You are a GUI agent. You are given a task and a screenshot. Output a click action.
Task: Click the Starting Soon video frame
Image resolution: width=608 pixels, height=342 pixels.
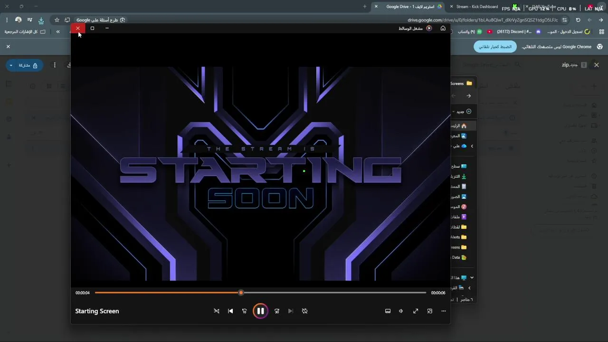tap(260, 173)
